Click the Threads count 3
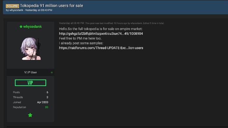The image size is (228, 128). (x=48, y=97)
